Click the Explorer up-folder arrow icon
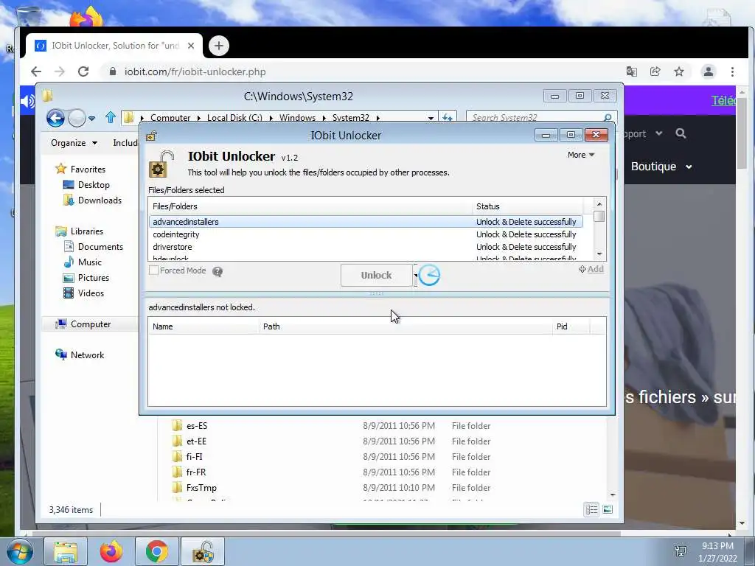This screenshot has width=755, height=566. point(111,117)
